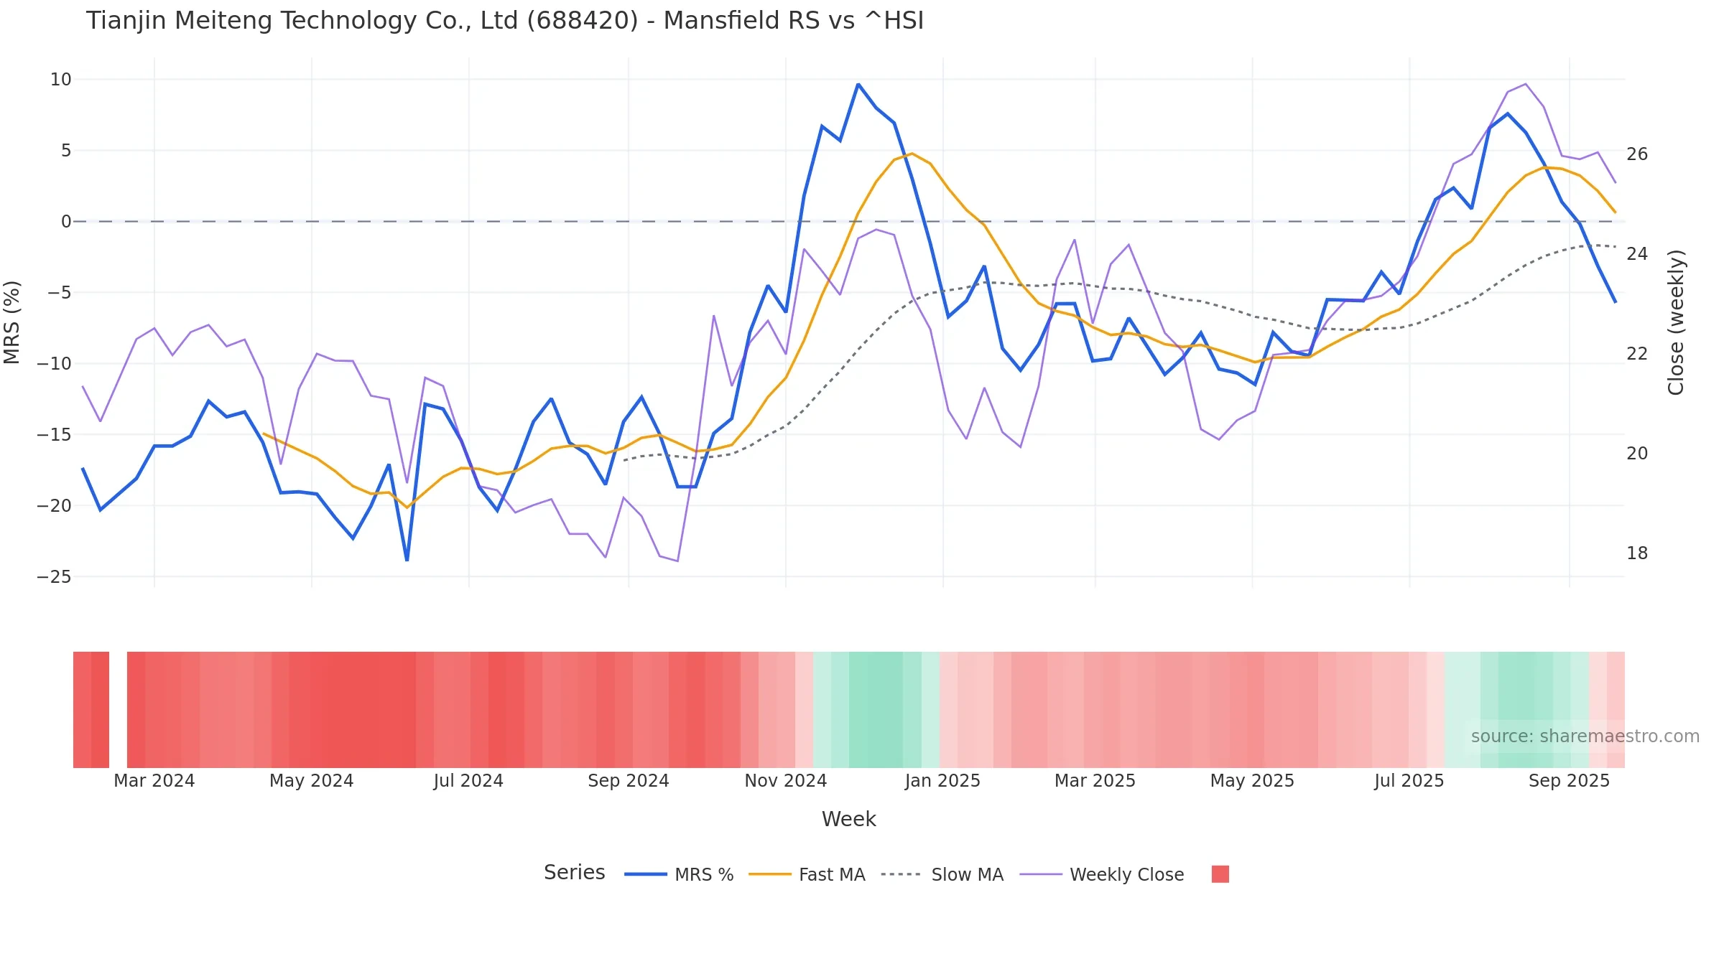The height and width of the screenshot is (969, 1724).
Task: Click the chart title text
Action: tap(505, 21)
